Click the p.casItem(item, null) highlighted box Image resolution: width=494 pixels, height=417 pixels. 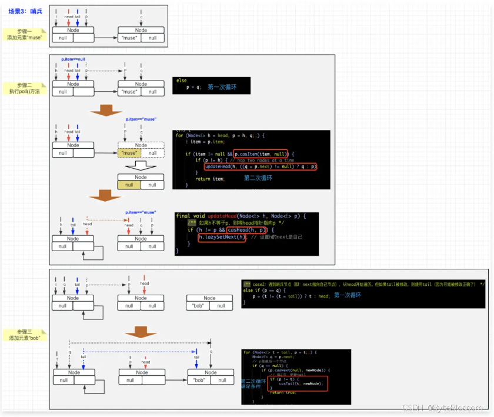coord(261,154)
